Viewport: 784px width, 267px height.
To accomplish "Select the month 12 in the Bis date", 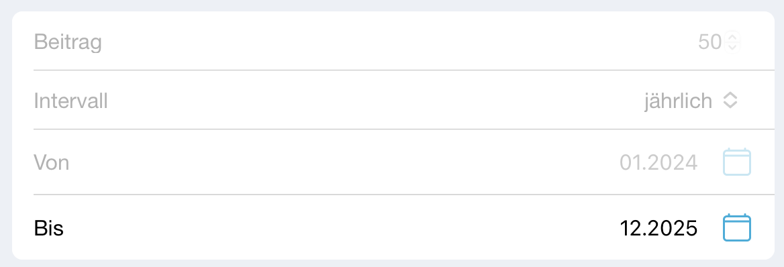I will pos(630,229).
